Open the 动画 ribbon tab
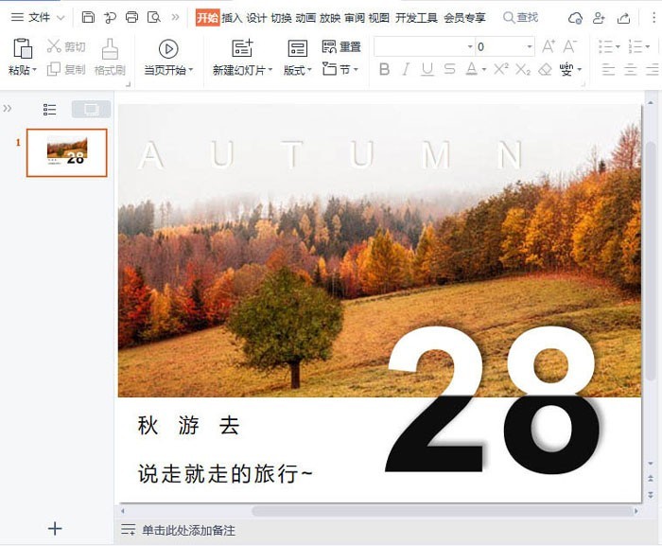Viewport: 662px width, 546px height. 305,17
